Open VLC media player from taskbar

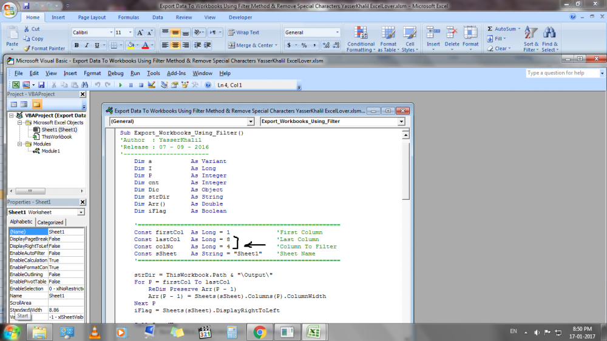point(94,332)
